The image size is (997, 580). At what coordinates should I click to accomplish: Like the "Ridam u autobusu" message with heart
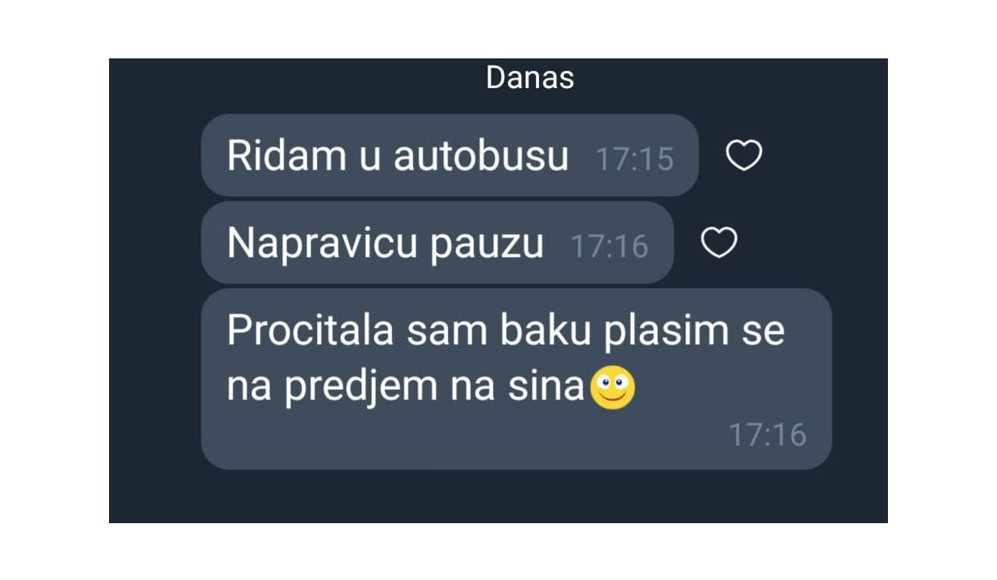click(x=744, y=156)
